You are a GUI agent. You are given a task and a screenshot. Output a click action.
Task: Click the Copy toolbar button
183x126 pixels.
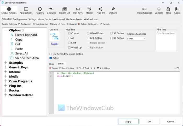click(x=53, y=24)
